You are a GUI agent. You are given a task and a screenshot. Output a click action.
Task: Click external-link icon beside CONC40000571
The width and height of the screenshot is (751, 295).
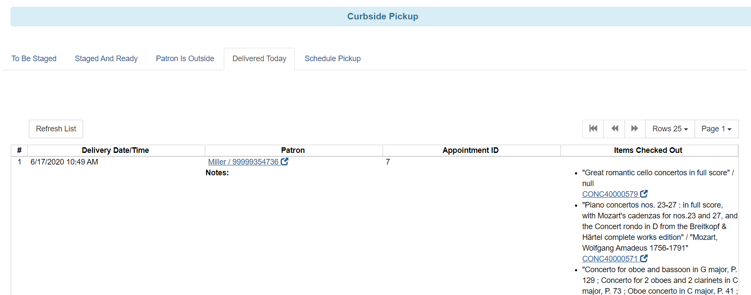(x=644, y=258)
